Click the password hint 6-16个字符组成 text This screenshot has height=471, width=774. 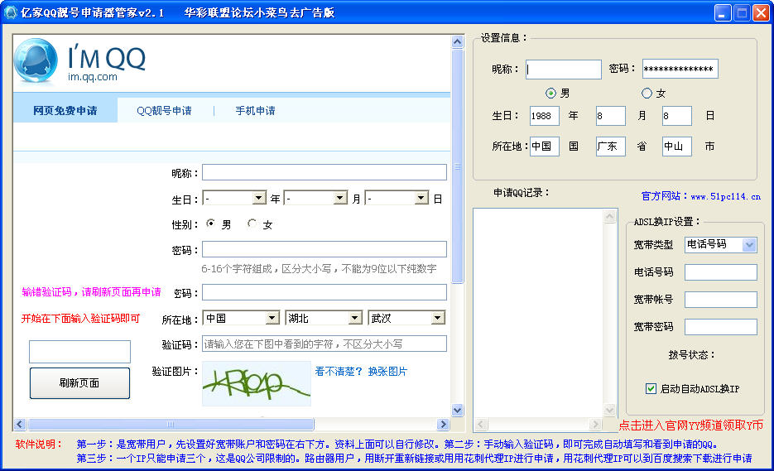[319, 269]
